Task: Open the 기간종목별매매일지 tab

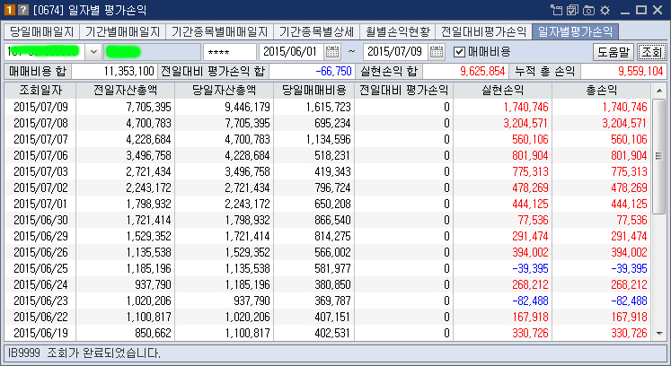Action: [x=219, y=31]
